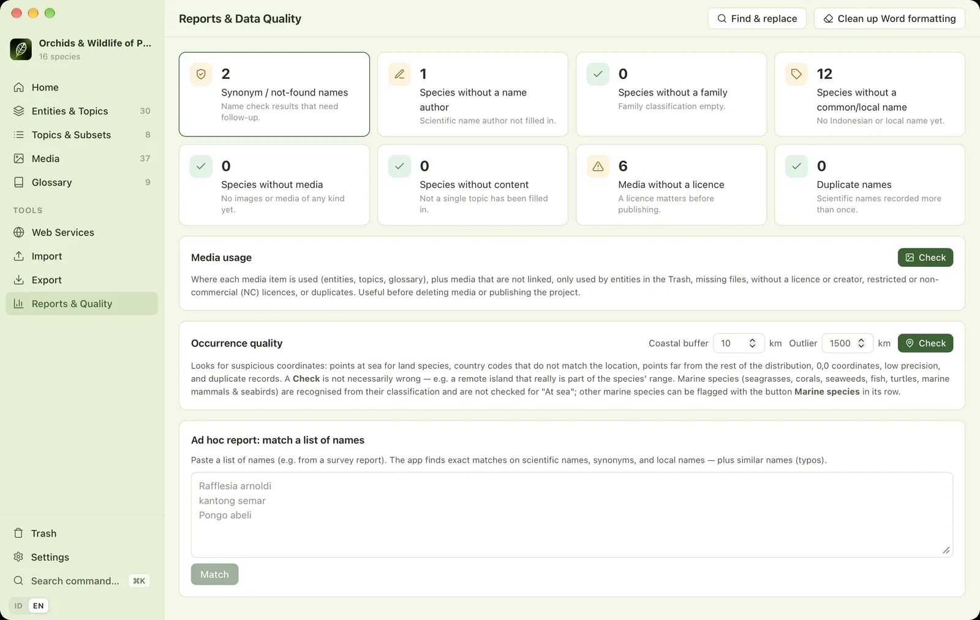Click the checkmark icon on Species without media card
This screenshot has height=620, width=980.
point(201,166)
